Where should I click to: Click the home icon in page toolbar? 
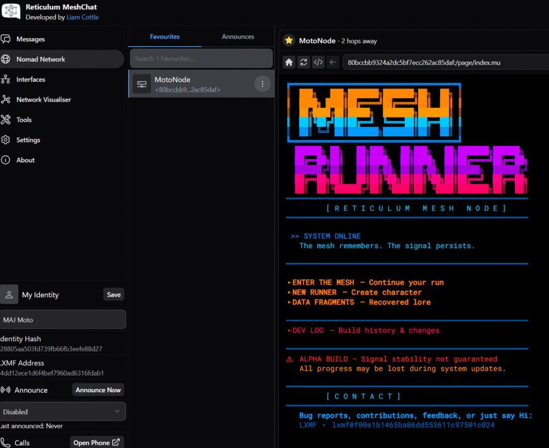tap(289, 62)
